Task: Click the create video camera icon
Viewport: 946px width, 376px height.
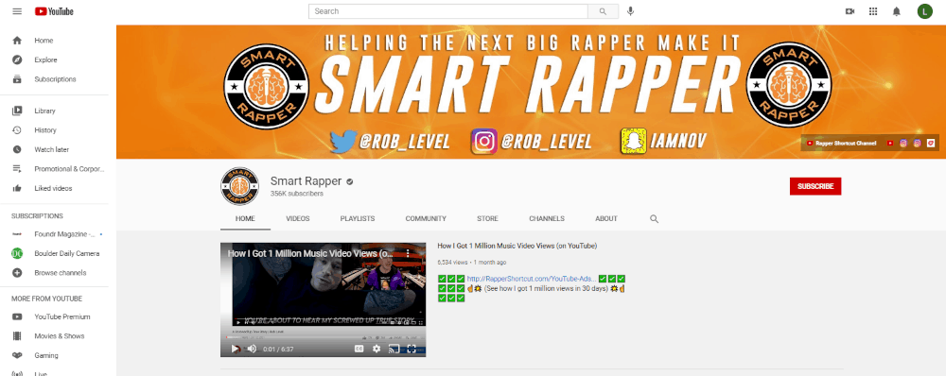Action: pos(850,11)
